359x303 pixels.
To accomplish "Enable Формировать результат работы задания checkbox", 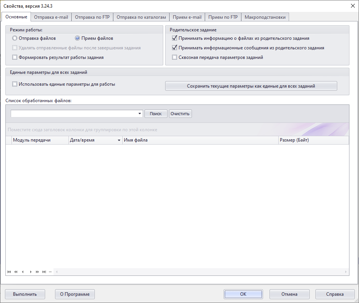I will coord(15,57).
